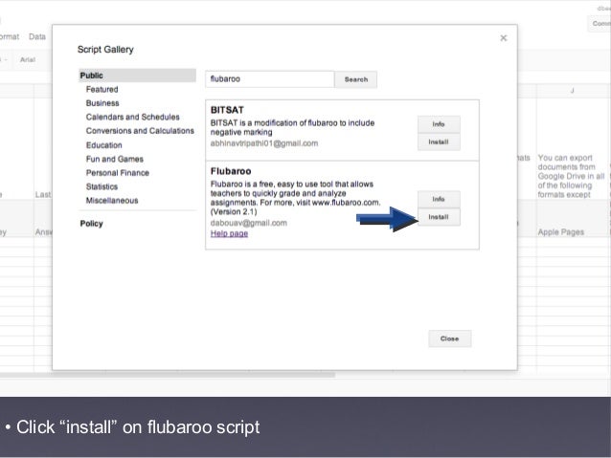The height and width of the screenshot is (458, 611).
Task: Open the Arial font dropdown in spreadsheet
Action: click(28, 59)
